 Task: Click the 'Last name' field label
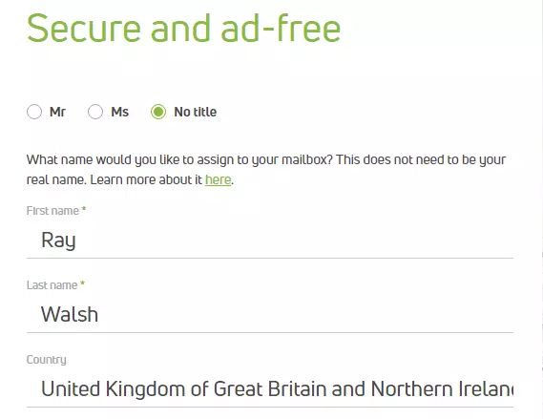(x=52, y=285)
